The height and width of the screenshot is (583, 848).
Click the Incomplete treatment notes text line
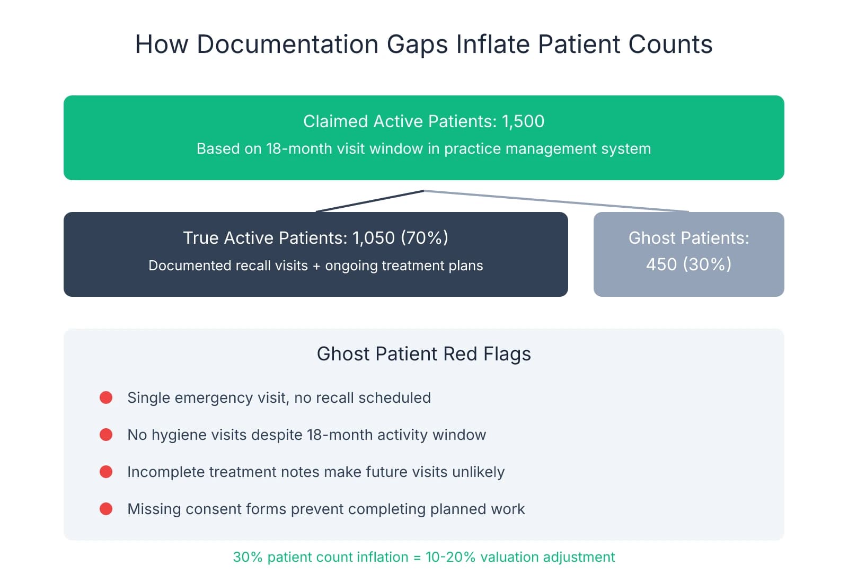pos(315,472)
